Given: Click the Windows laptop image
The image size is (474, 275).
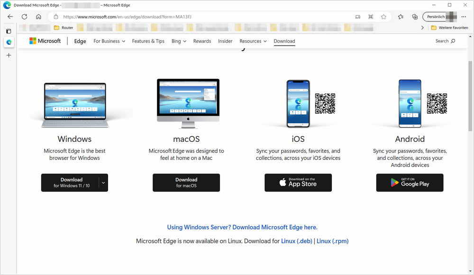Looking at the screenshot, I should pos(75,105).
